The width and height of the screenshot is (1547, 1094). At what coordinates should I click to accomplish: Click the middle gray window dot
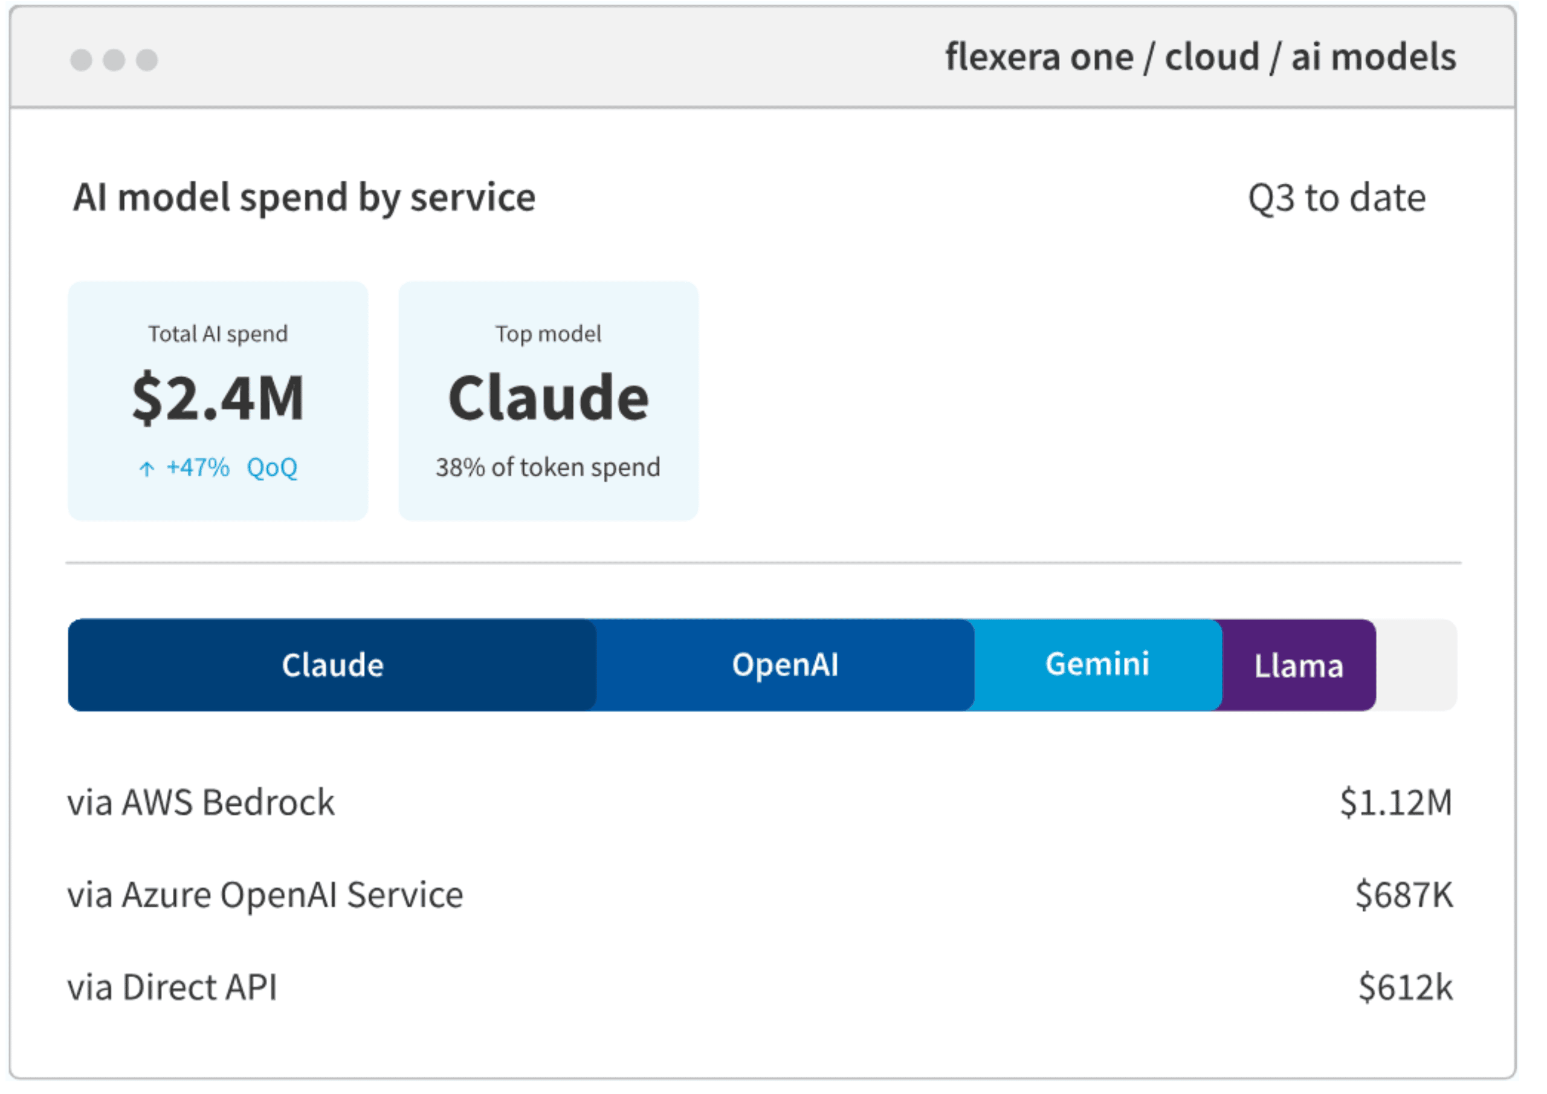pos(114,60)
